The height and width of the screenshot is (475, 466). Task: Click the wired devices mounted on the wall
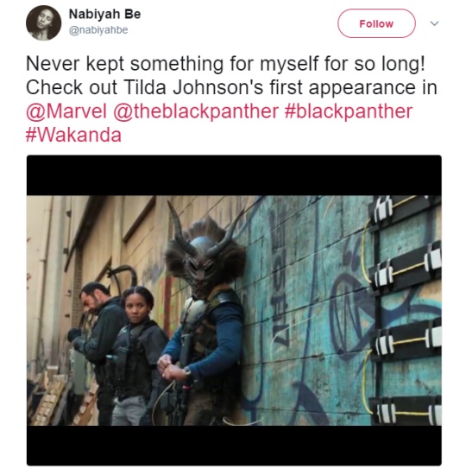403,309
